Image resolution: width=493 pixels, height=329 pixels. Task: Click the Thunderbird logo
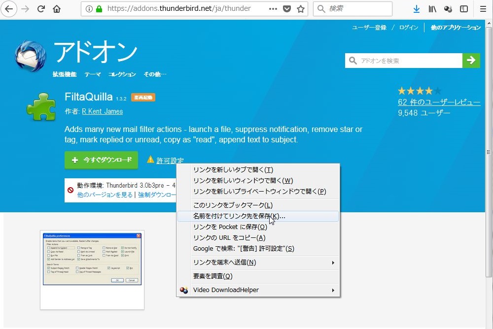tap(31, 56)
